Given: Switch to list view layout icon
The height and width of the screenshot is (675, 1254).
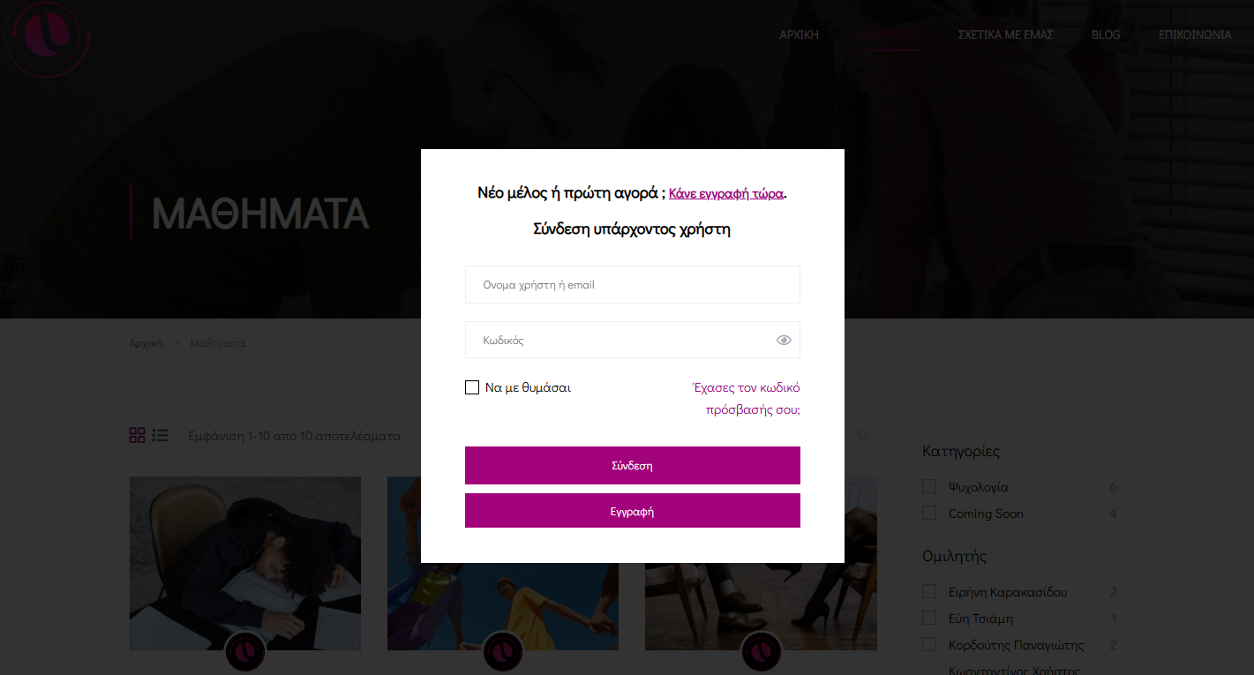Looking at the screenshot, I should (x=160, y=435).
